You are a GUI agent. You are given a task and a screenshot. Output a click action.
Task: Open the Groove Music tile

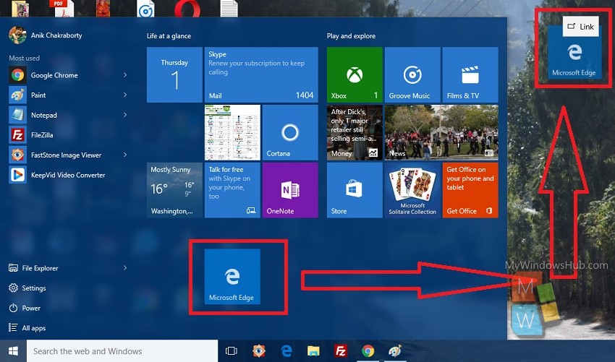[412, 75]
